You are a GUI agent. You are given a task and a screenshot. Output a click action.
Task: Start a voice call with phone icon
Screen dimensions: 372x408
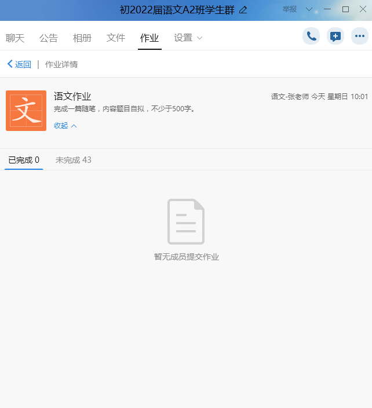click(311, 36)
